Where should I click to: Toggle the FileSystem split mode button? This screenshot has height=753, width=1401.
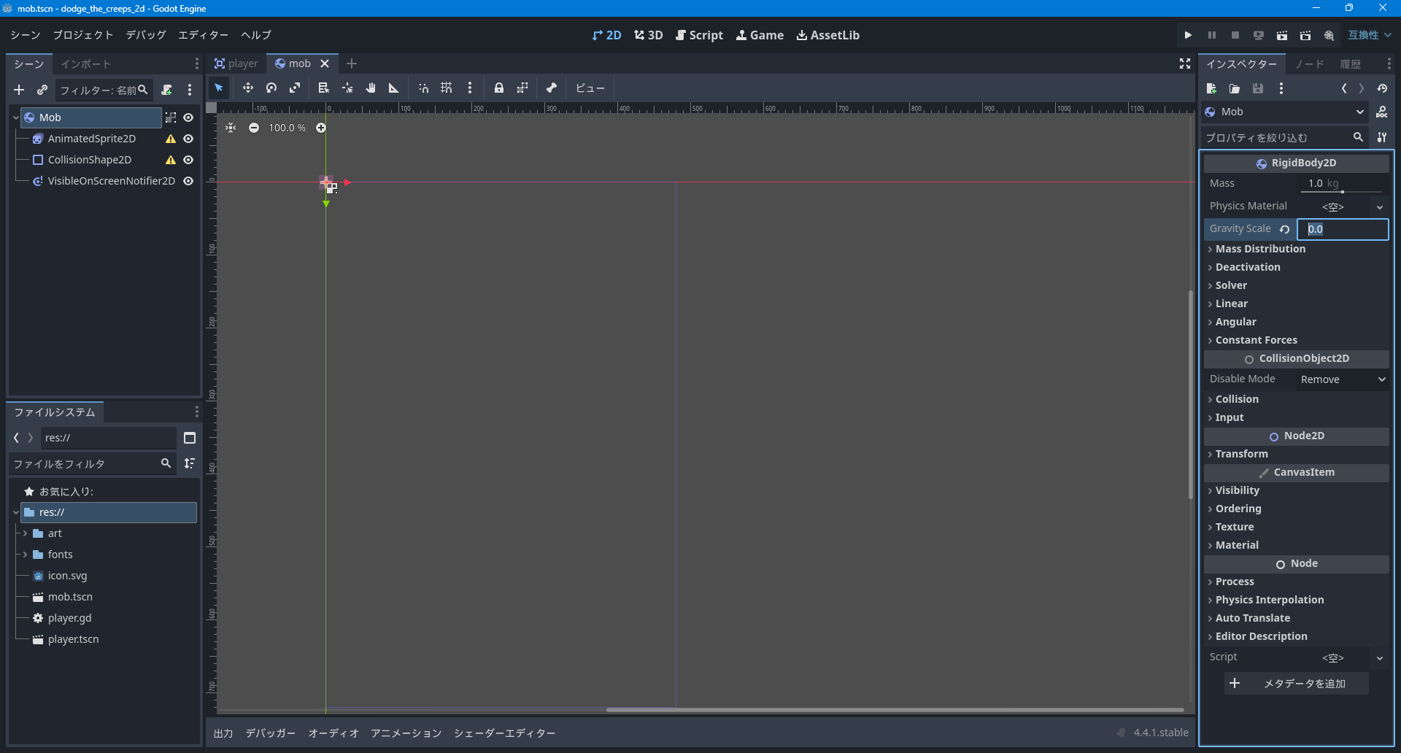[190, 438]
